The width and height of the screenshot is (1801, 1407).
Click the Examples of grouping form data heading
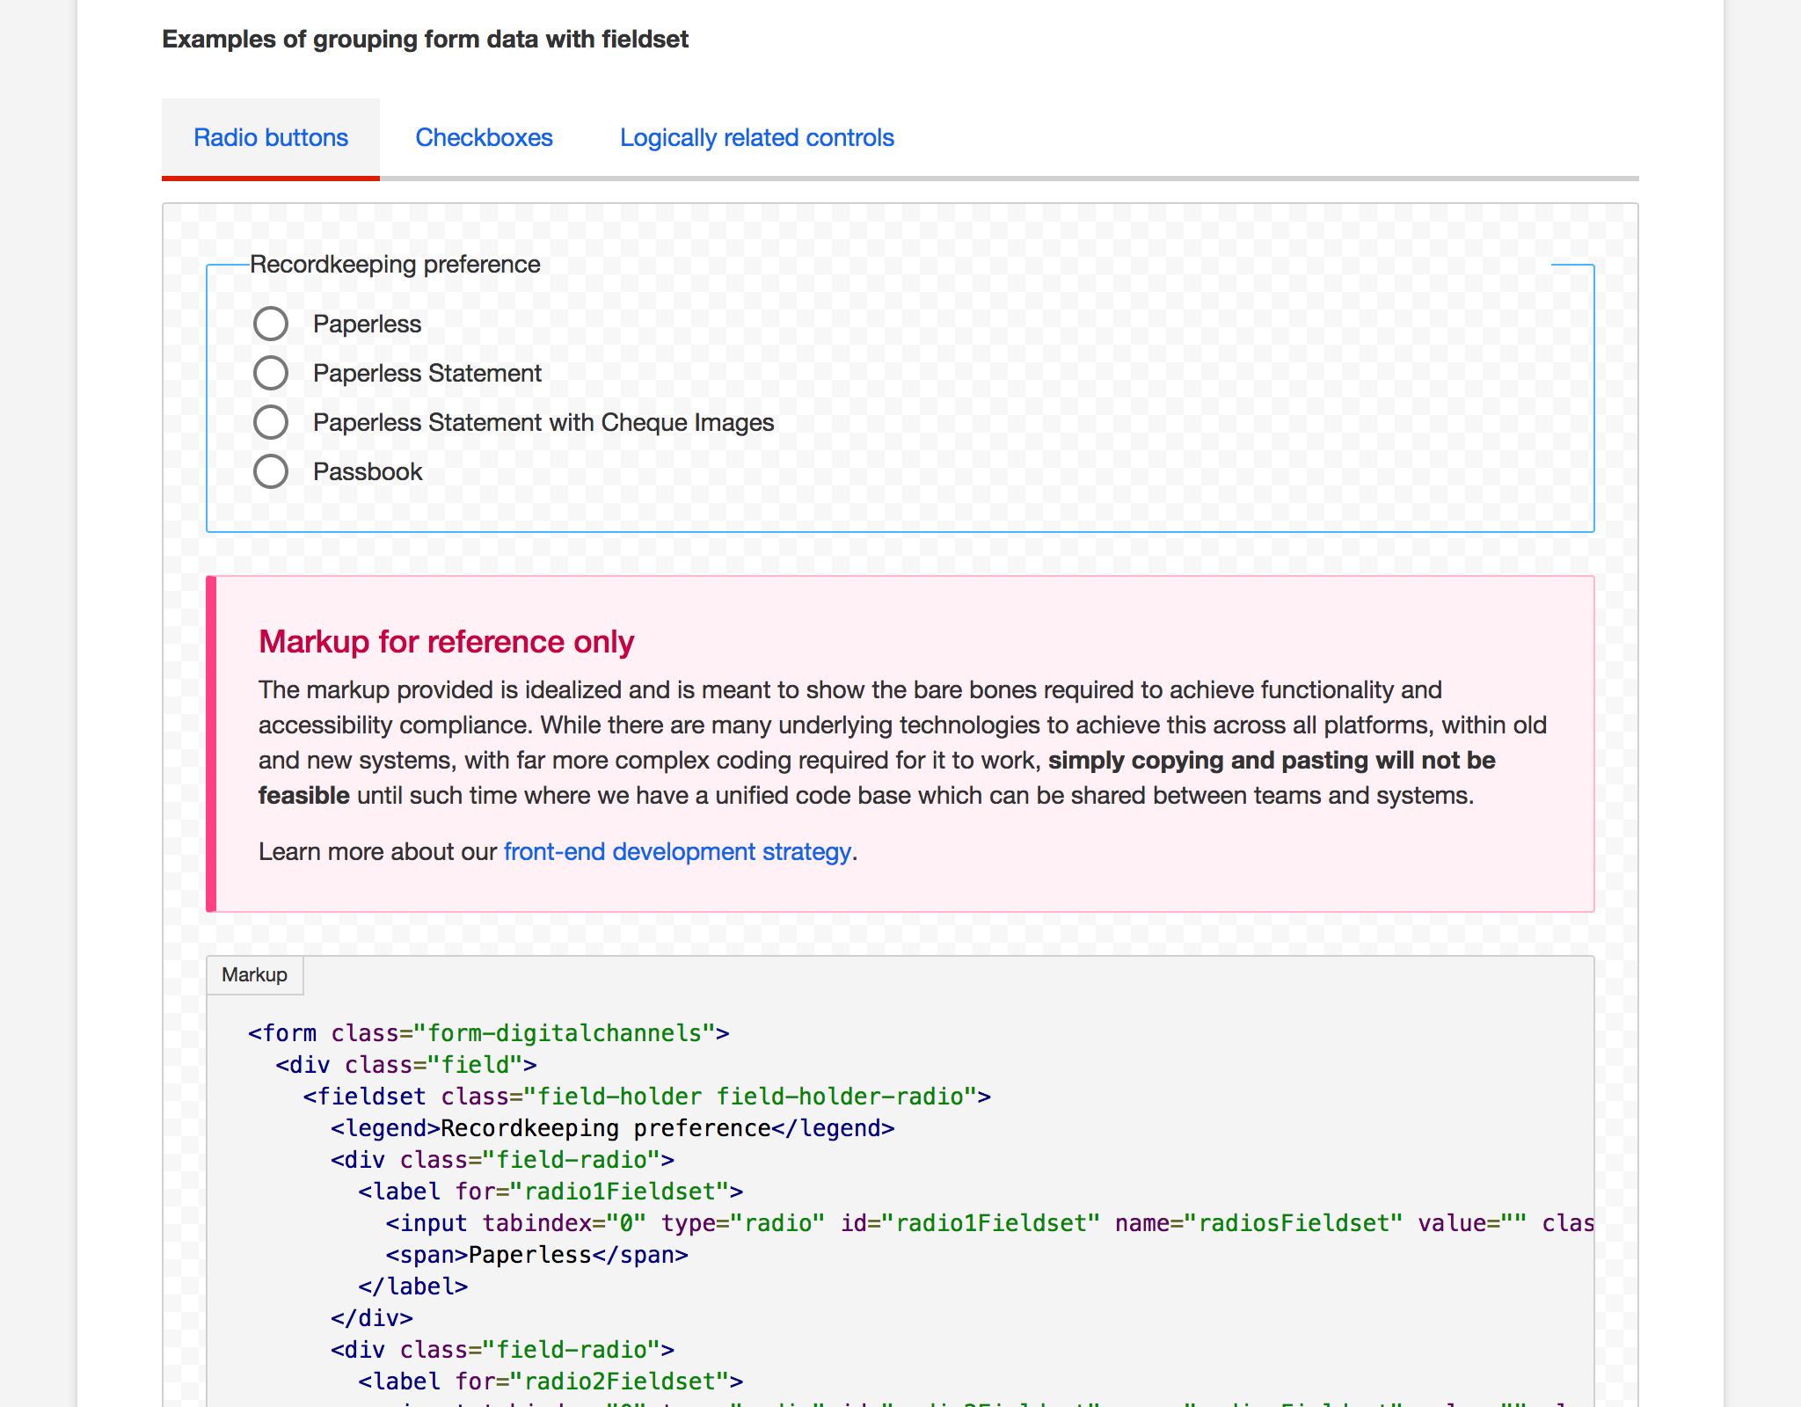425,40
